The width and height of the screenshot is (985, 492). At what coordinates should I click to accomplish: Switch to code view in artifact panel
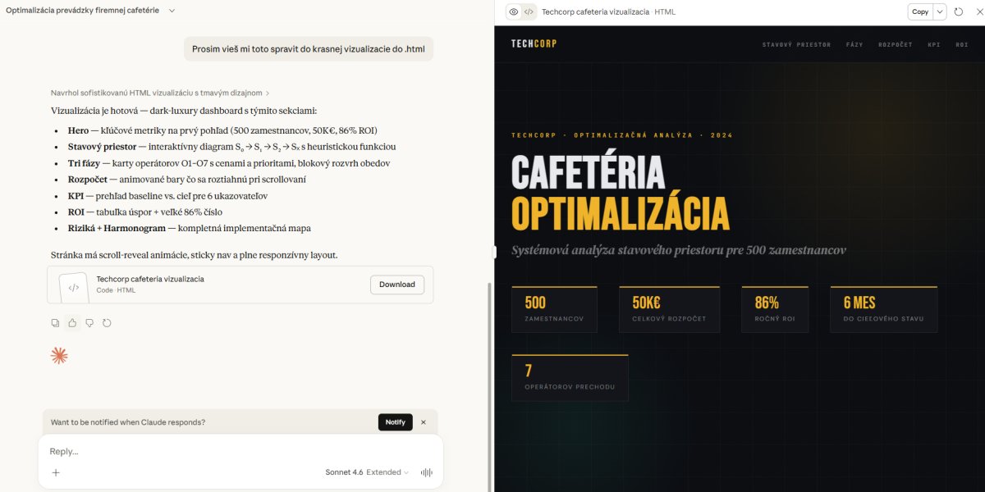tap(529, 12)
